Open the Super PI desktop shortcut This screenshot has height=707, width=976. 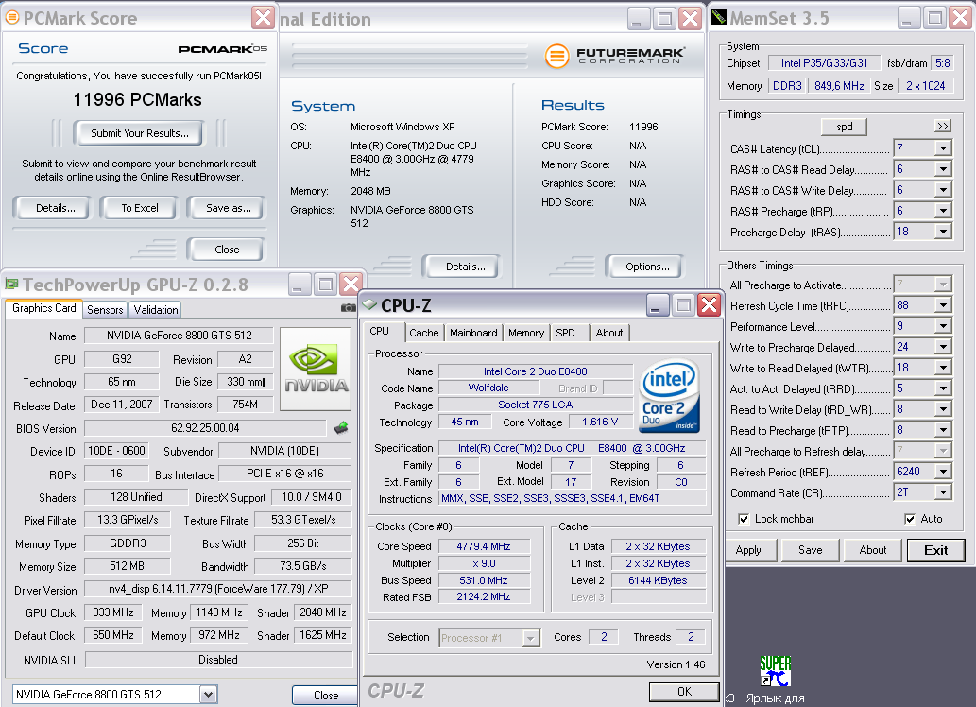[775, 671]
